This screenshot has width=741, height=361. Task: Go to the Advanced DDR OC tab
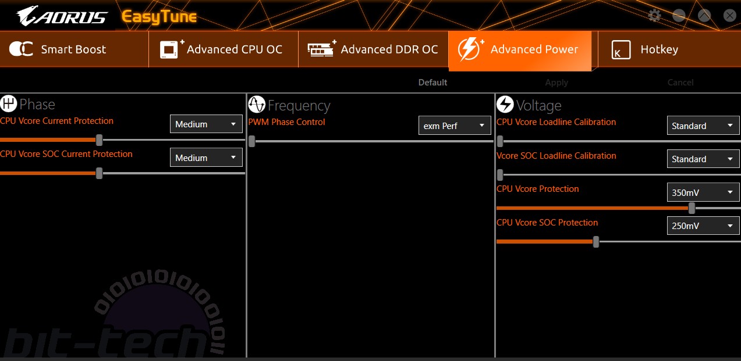tap(373, 49)
